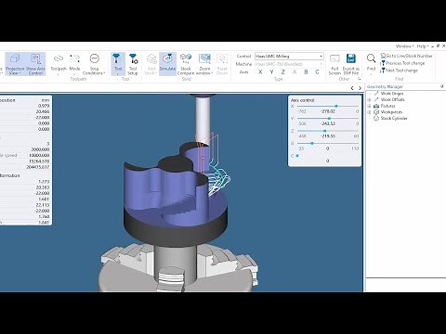This screenshot has height=334, width=446.
Task: Open the Control type combo box
Action: (289, 56)
